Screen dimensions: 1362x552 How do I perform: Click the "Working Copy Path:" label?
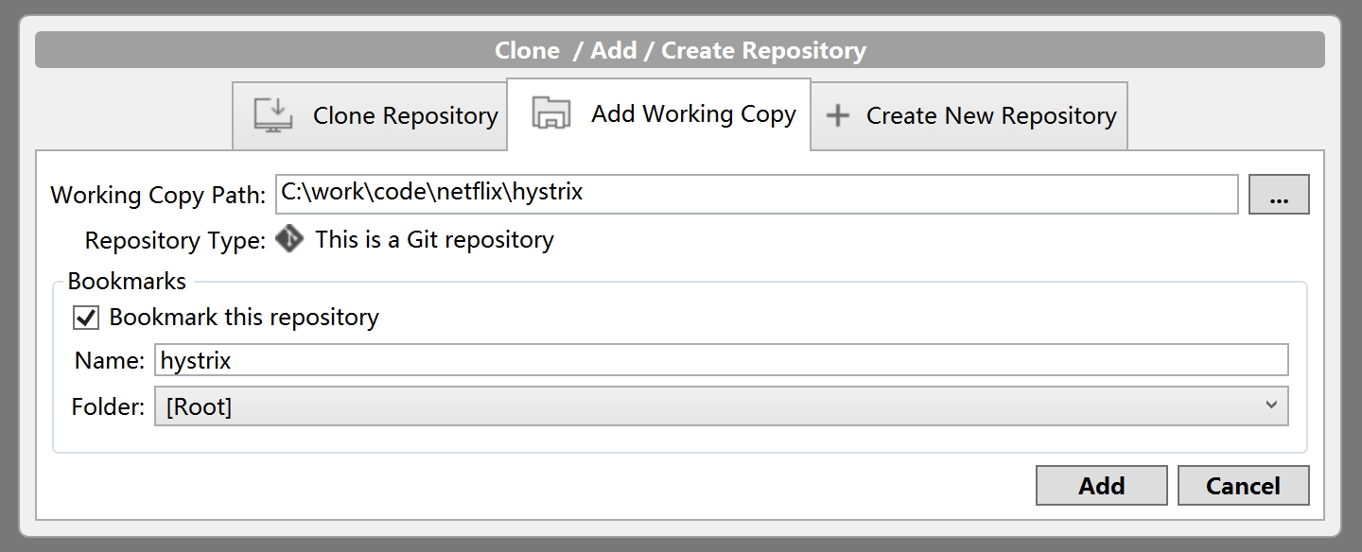[158, 196]
